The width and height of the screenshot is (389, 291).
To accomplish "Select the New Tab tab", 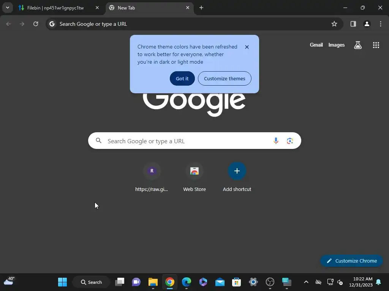I will point(150,8).
